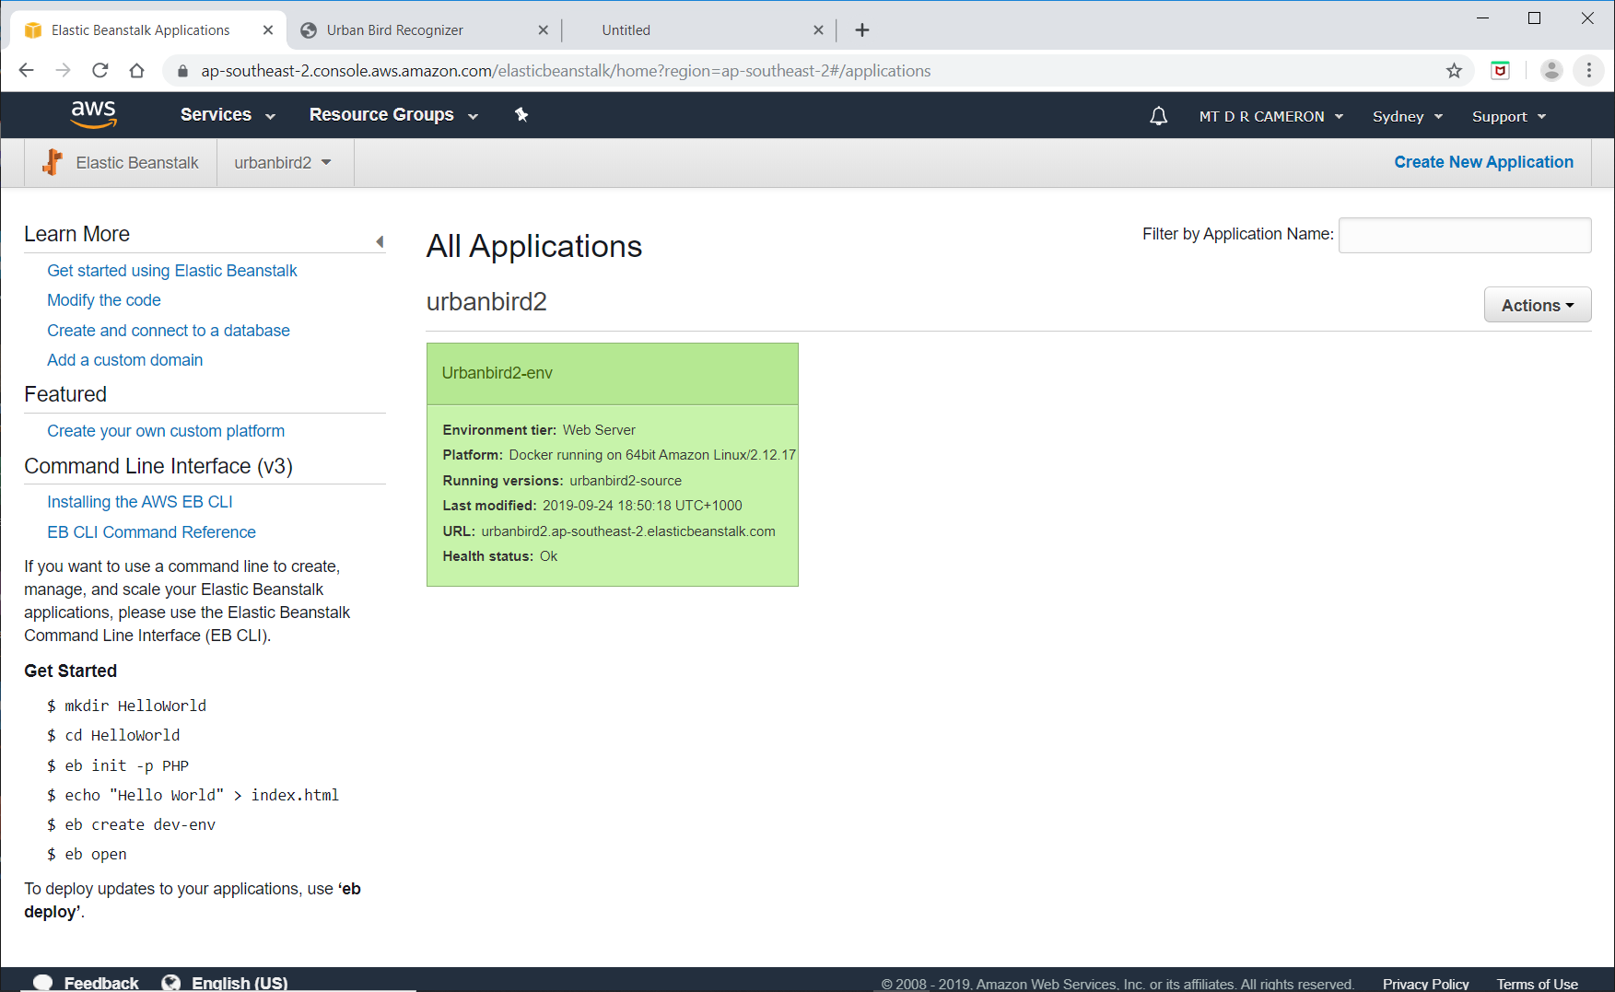Close the Untitled tab
This screenshot has width=1615, height=992.
818,29
